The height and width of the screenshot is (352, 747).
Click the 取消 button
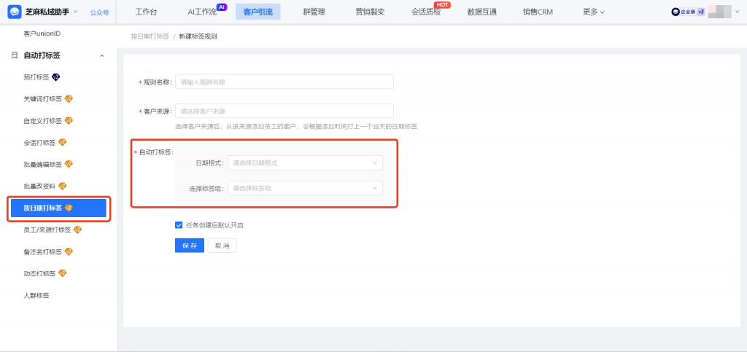[222, 246]
